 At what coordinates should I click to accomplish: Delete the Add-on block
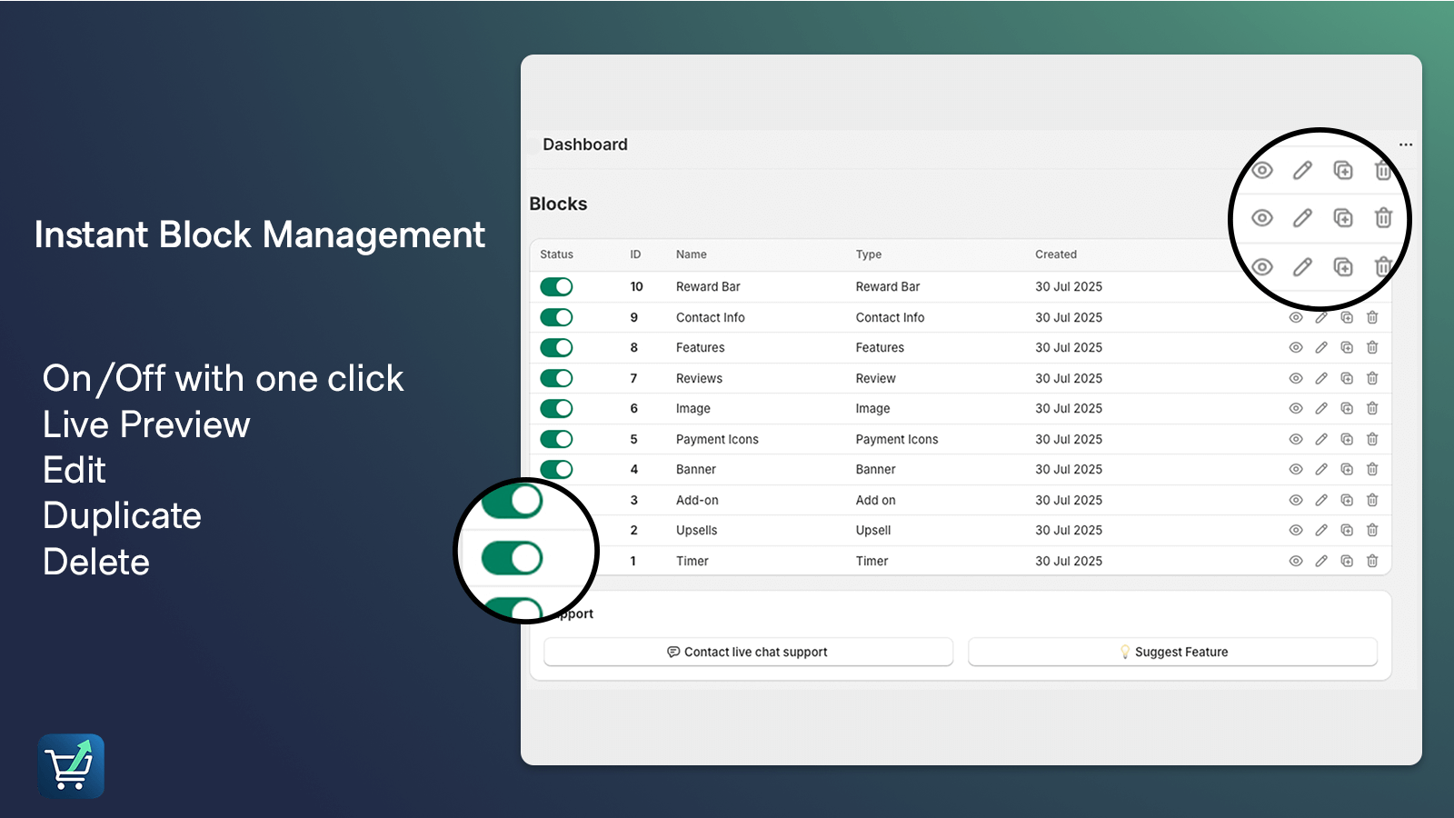point(1372,500)
